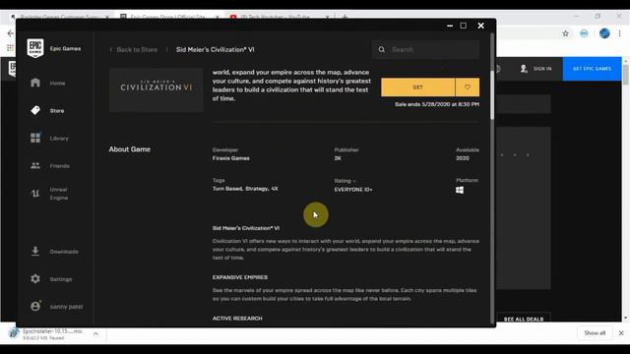The width and height of the screenshot is (630, 354).
Task: Click the browser page scrollbar thumb
Action: coord(626,75)
